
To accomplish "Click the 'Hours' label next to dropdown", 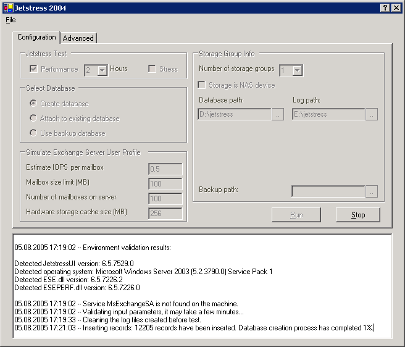I will pyautogui.click(x=119, y=69).
